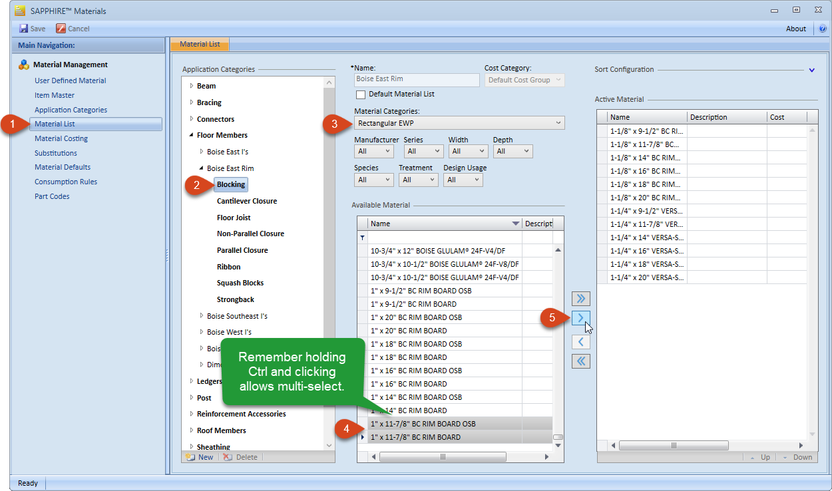
Task: Open the Depth filter dropdown
Action: coord(513,152)
